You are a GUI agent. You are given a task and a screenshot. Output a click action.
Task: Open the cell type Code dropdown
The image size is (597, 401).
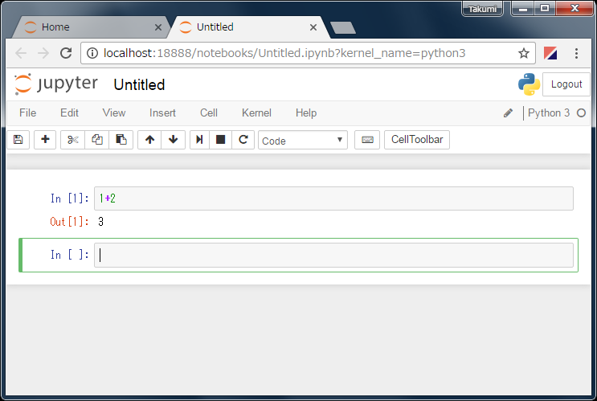303,140
